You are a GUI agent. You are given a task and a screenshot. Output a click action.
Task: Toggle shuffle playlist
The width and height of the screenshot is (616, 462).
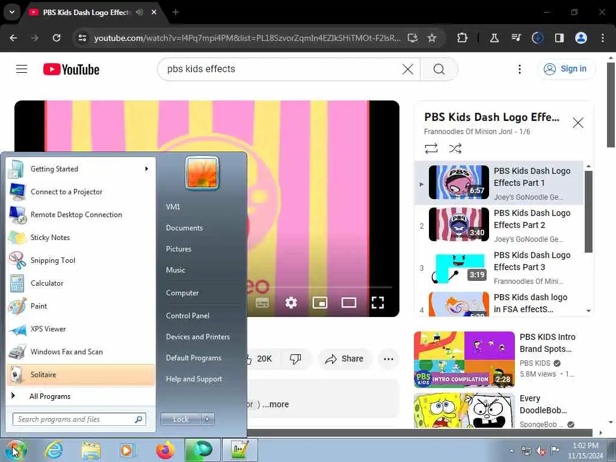coord(455,149)
